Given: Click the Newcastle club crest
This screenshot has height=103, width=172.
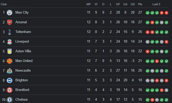Looking at the screenshot, I should coord(9,71).
